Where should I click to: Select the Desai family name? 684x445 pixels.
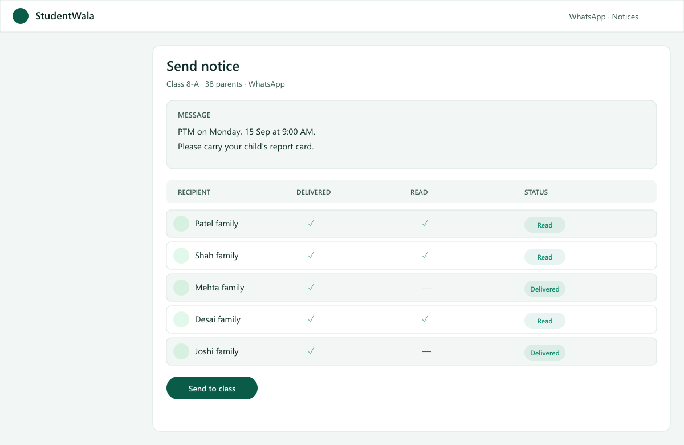point(218,319)
